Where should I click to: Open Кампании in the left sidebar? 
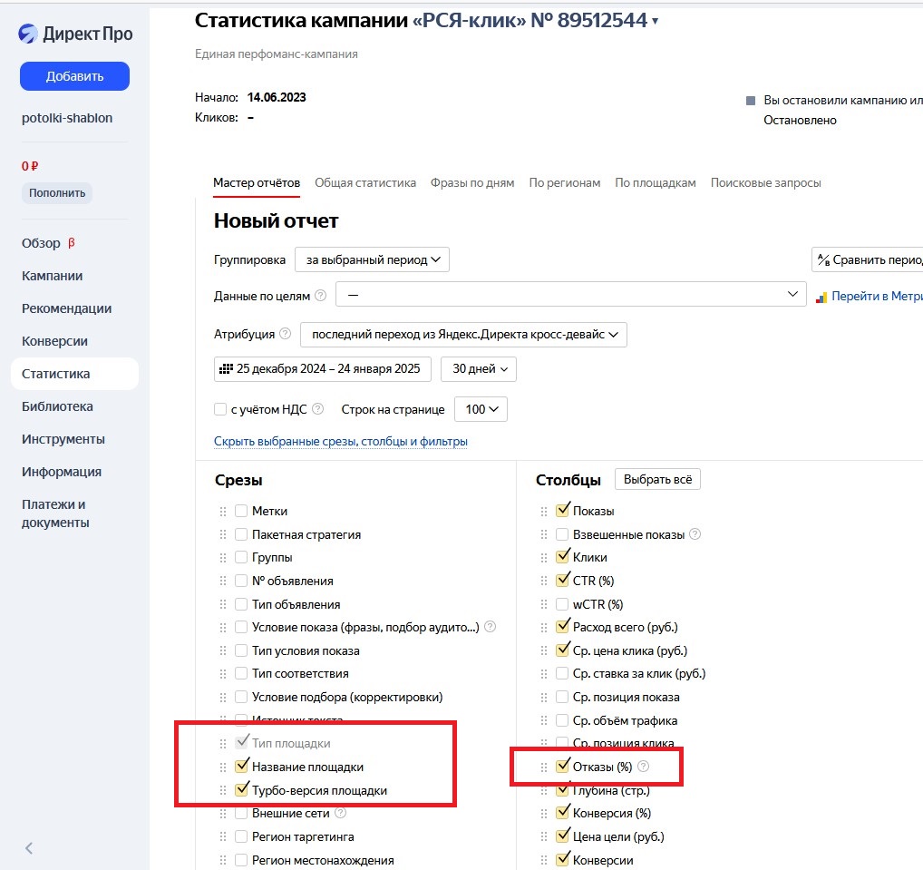(x=53, y=276)
